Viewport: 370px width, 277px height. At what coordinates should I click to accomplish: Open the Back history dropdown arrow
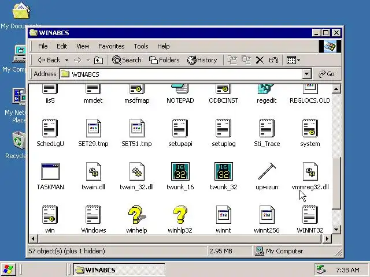point(67,61)
